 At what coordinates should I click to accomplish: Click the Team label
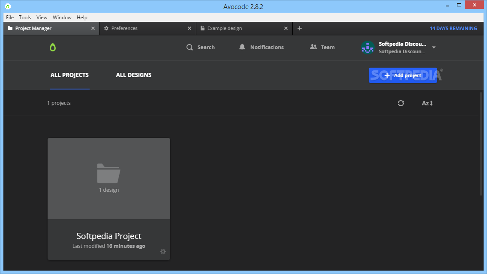(x=328, y=48)
